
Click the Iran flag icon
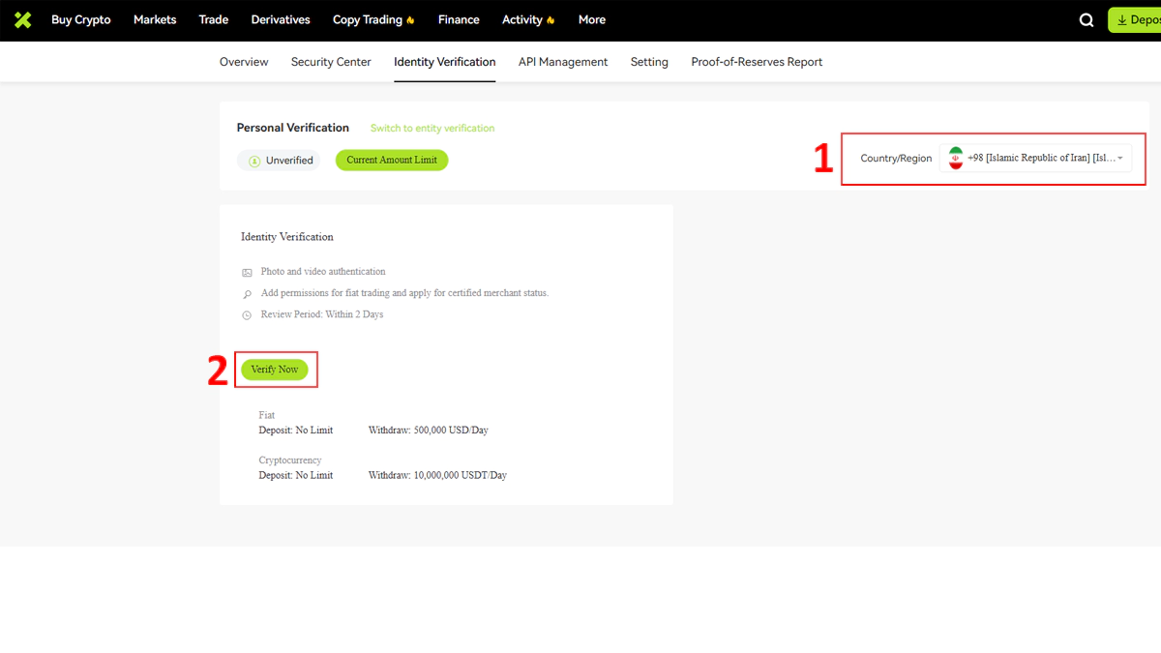click(955, 159)
